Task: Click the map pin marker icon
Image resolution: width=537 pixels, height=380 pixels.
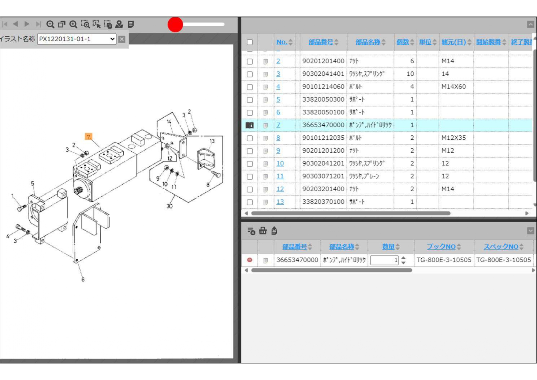Action: click(x=119, y=24)
